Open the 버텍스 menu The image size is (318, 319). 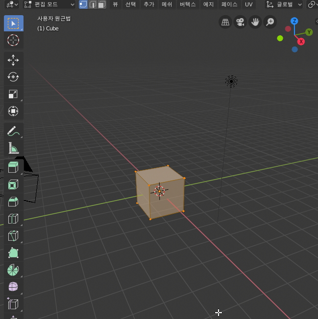(188, 4)
